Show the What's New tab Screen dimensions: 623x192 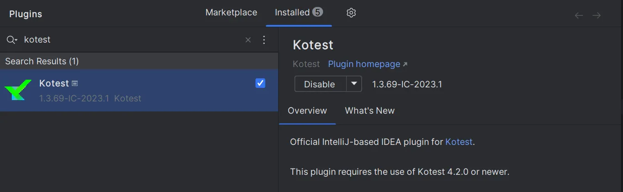[369, 110]
